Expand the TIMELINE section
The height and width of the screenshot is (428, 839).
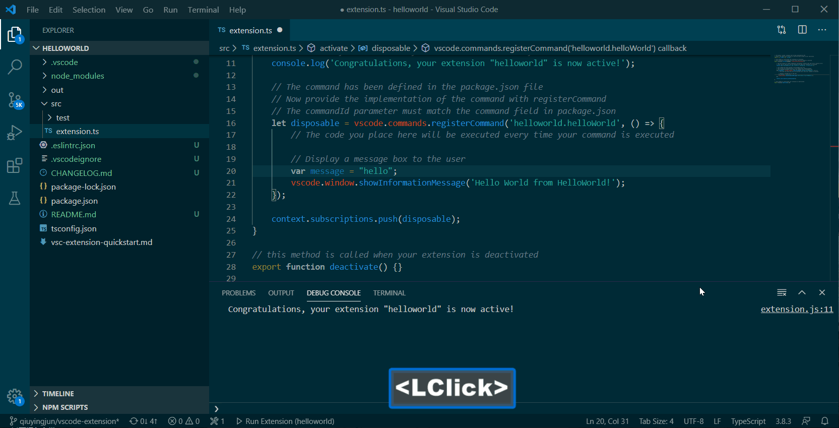(119, 393)
